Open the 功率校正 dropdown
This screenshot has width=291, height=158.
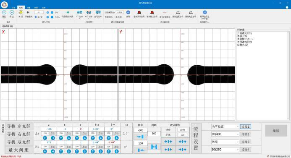225,126
